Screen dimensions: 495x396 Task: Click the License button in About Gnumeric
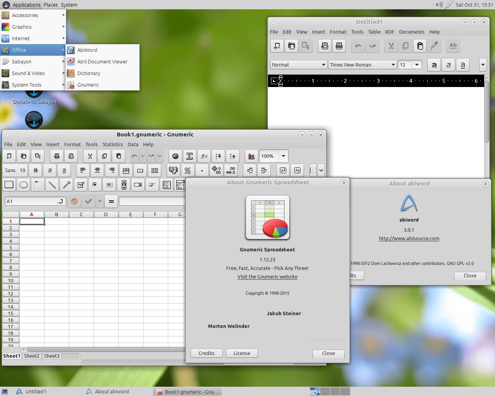[x=242, y=353]
